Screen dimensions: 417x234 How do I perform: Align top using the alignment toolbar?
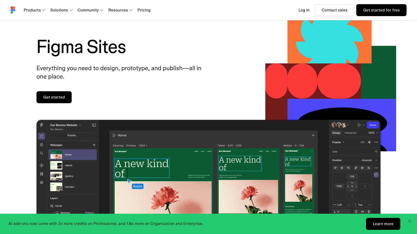coord(356,168)
